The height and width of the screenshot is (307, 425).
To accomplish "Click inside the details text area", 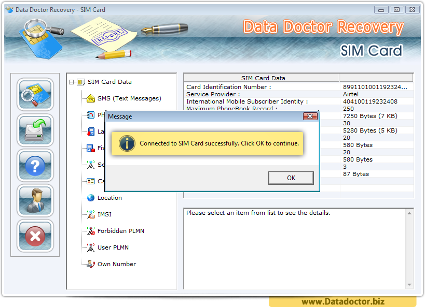I will coord(295,248).
